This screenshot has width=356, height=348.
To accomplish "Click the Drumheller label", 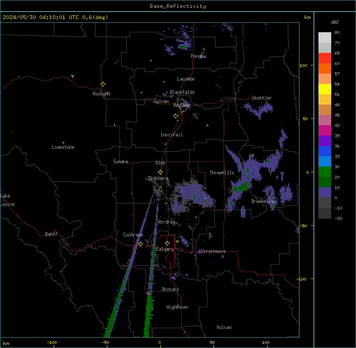I will 263,201.
